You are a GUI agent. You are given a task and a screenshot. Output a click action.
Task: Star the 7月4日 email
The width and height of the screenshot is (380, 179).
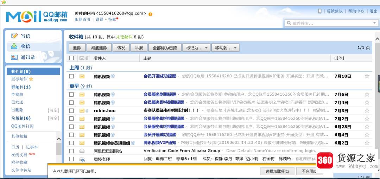[367, 102]
